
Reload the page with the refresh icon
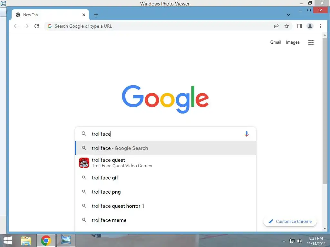coord(37,26)
